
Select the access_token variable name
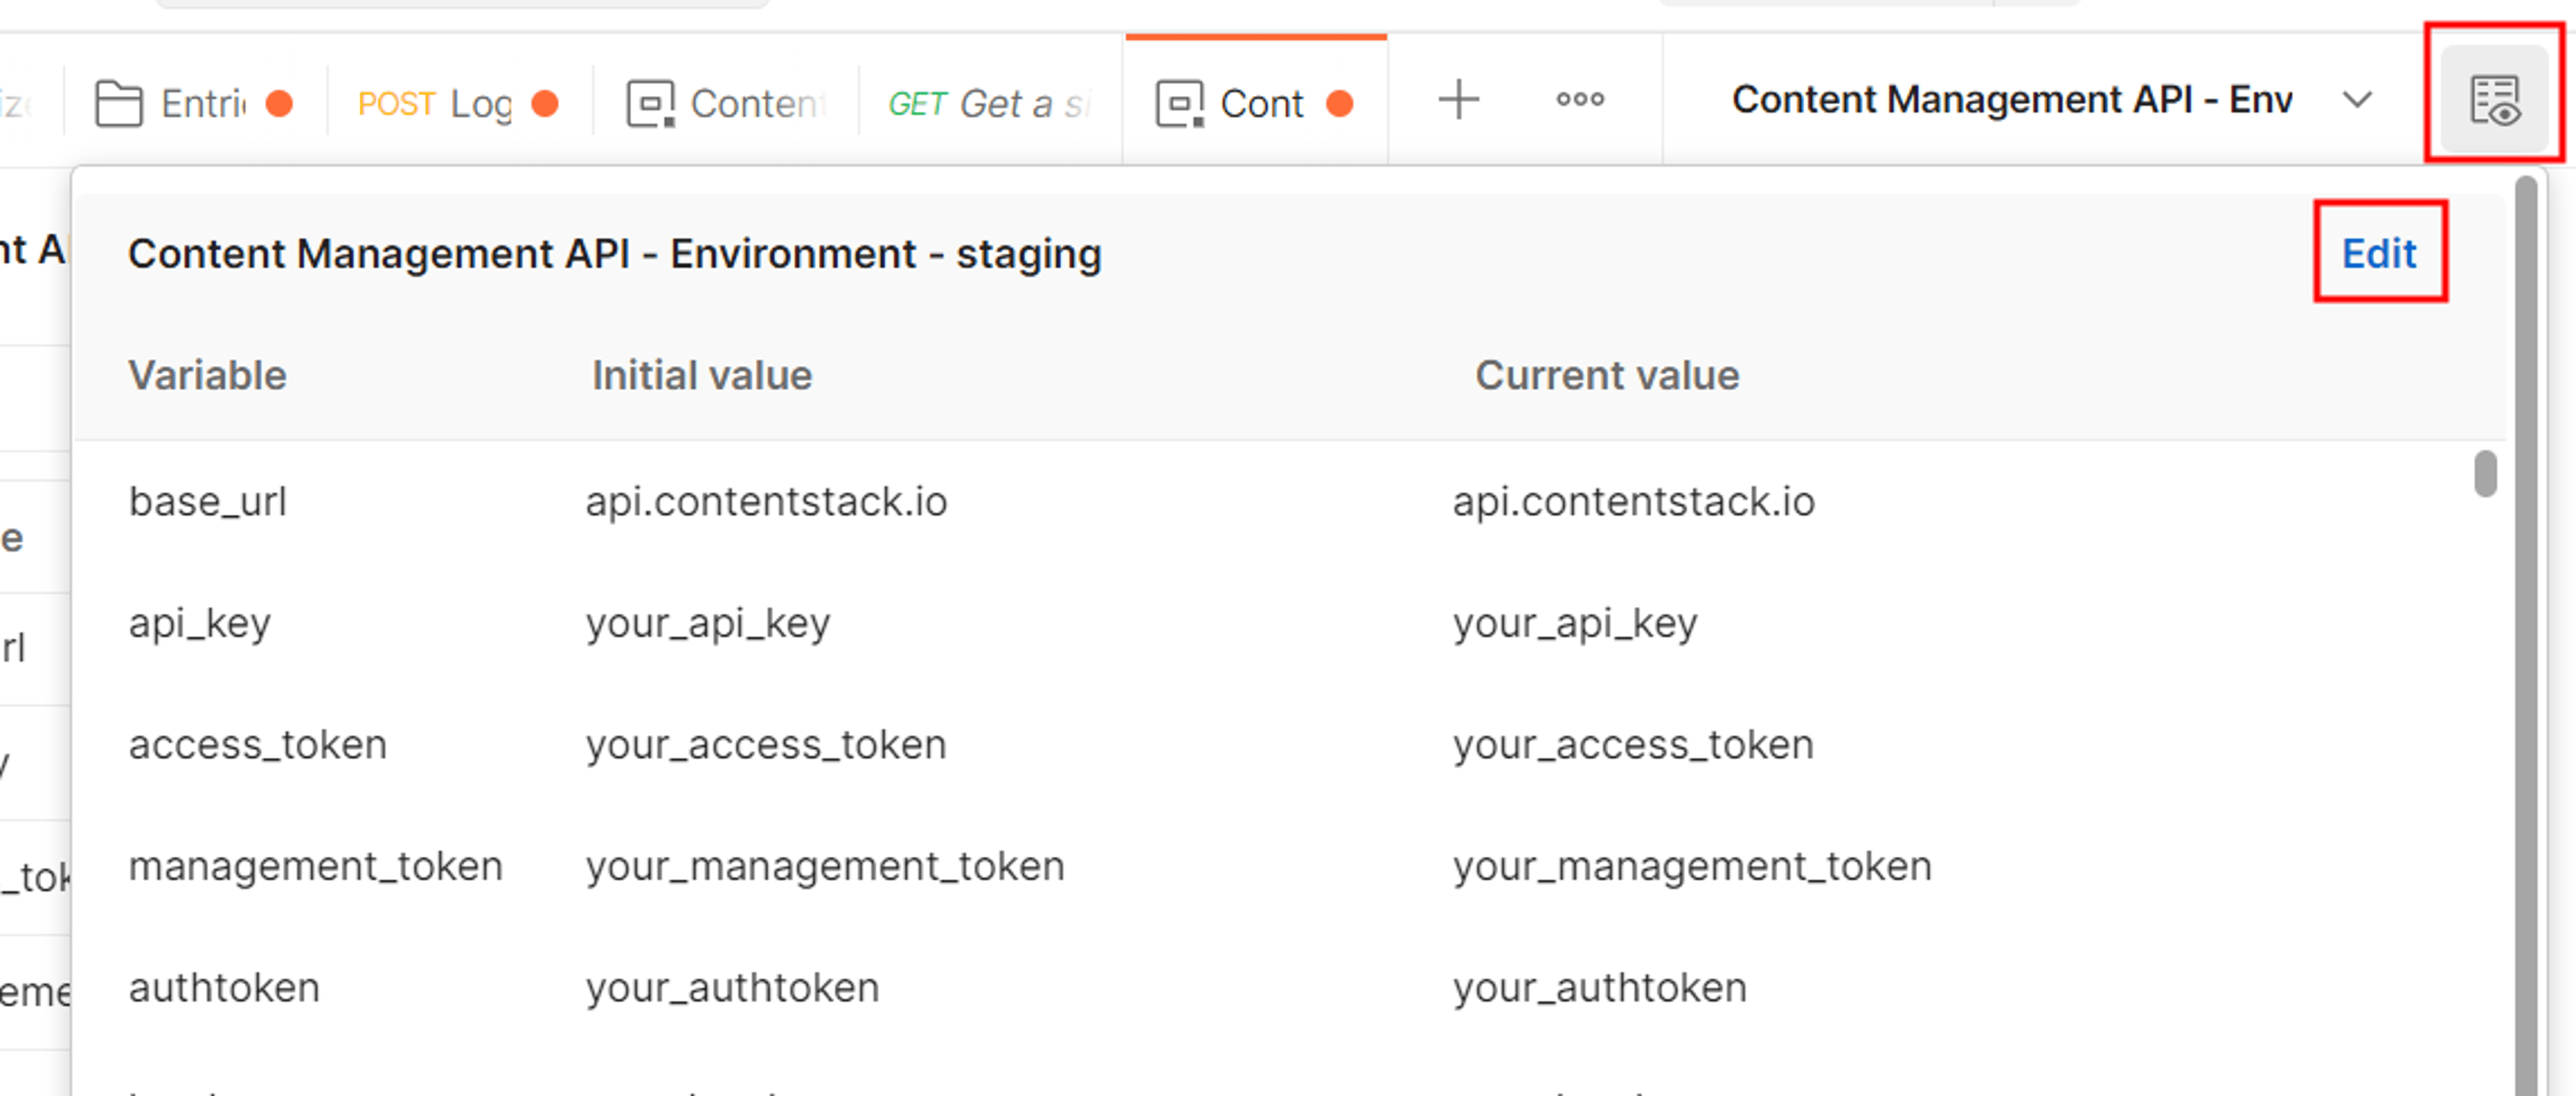coord(257,745)
